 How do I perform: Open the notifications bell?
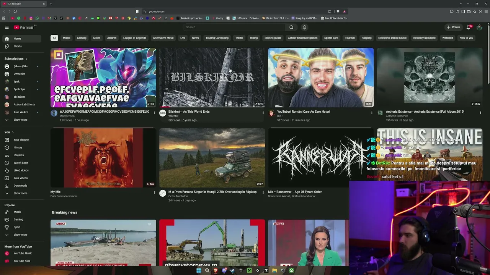tap(469, 27)
